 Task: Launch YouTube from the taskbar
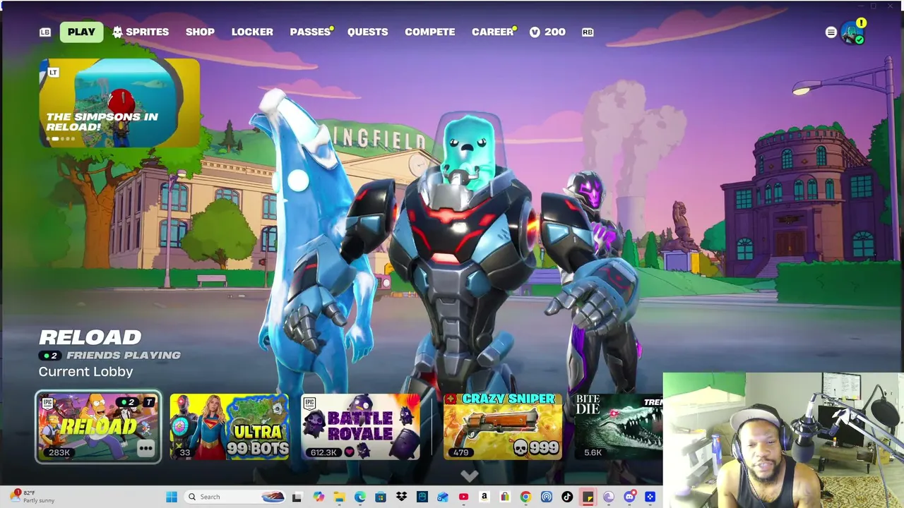click(x=463, y=497)
